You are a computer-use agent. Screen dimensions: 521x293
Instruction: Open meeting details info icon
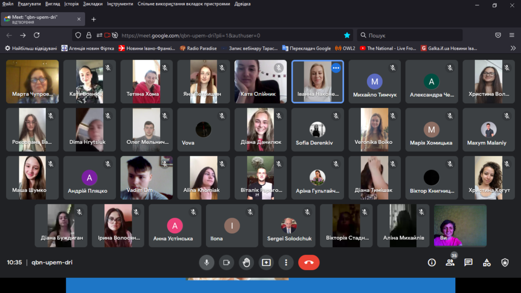coord(431,262)
